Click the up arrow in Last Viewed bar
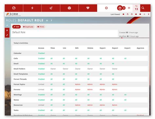 148,14
